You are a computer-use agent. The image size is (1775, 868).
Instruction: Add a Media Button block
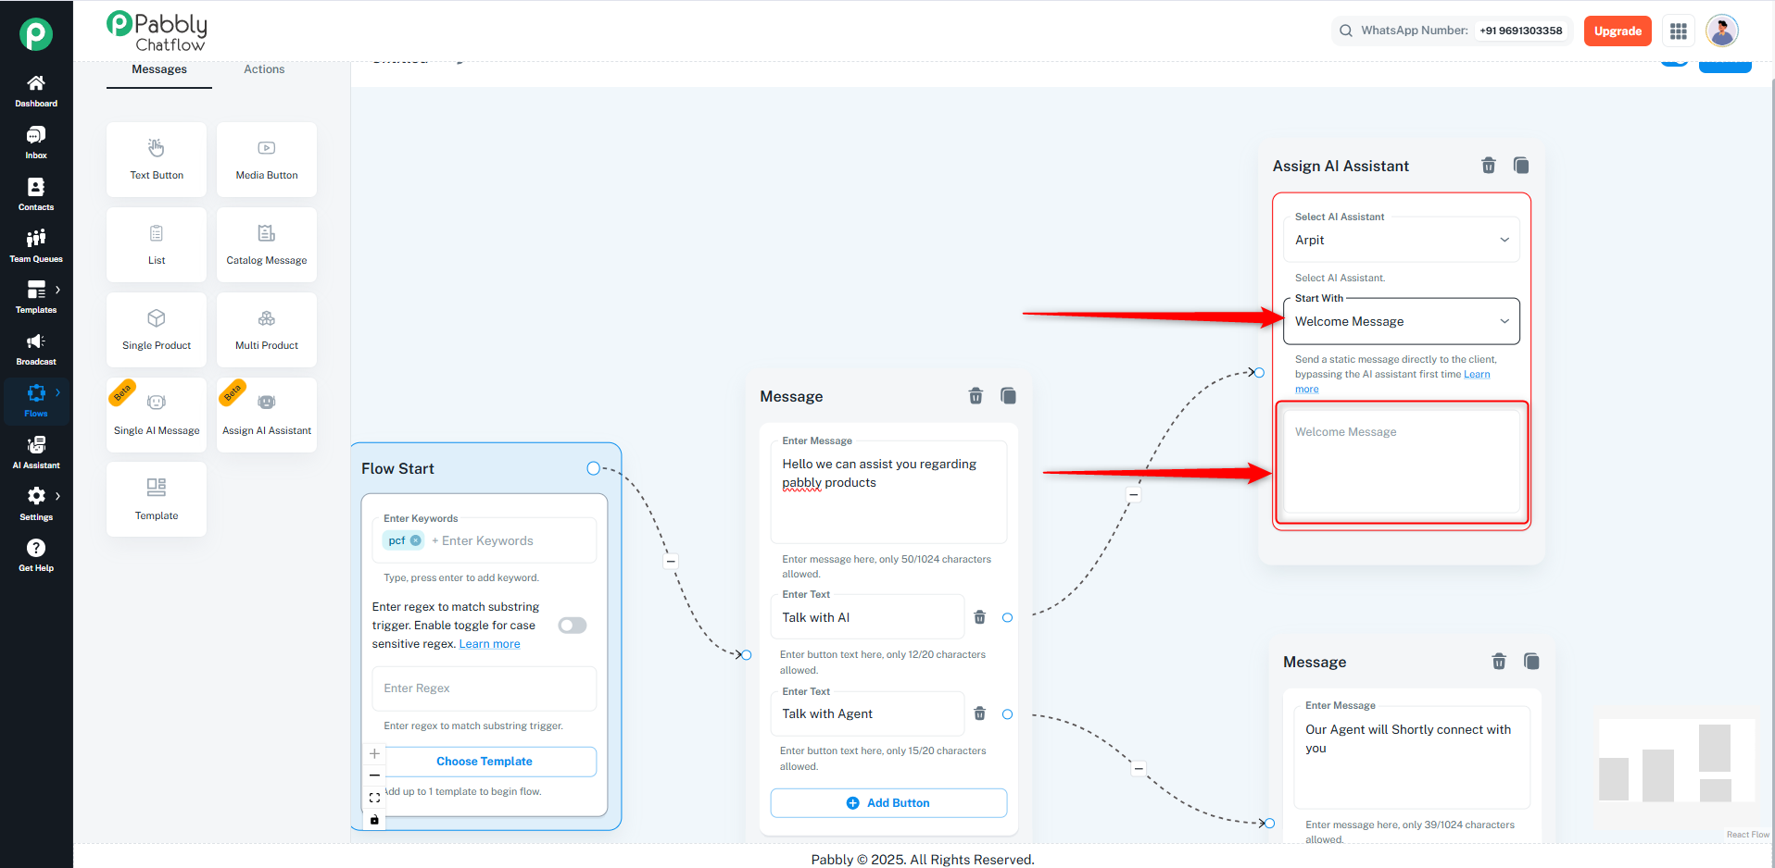pyautogui.click(x=267, y=159)
